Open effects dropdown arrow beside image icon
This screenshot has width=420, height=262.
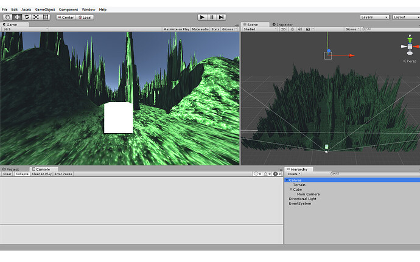[313, 29]
